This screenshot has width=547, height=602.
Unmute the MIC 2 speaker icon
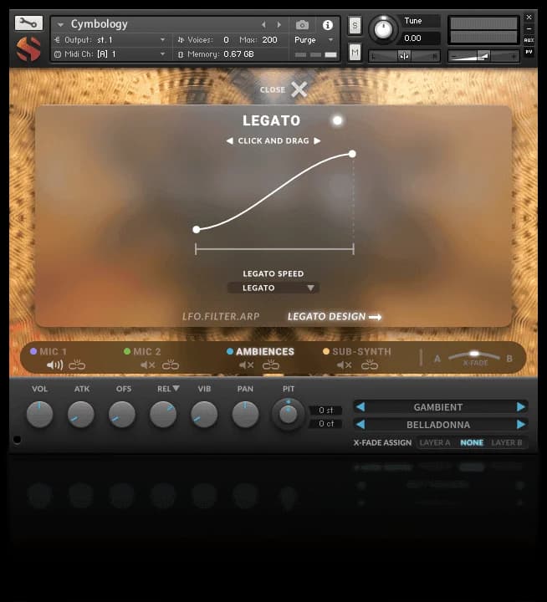tap(147, 365)
